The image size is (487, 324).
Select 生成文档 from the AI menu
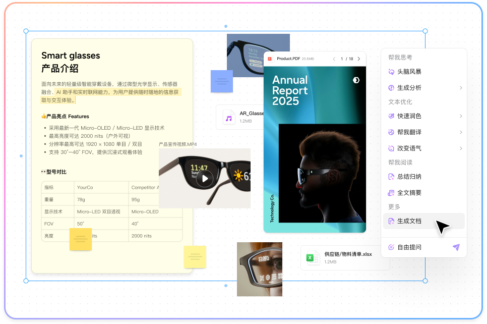pyautogui.click(x=409, y=221)
